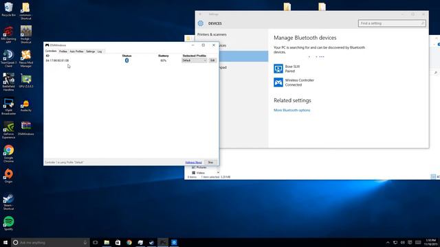Open the Google Chrome desktop icon
This screenshot has height=247, width=440.
(9, 154)
